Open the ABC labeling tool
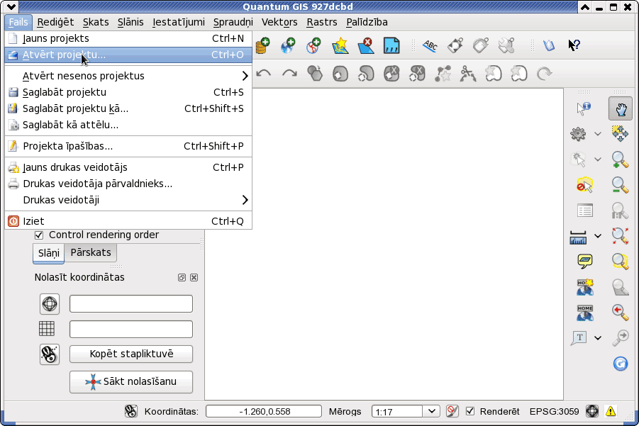Image resolution: width=639 pixels, height=426 pixels. (430, 45)
